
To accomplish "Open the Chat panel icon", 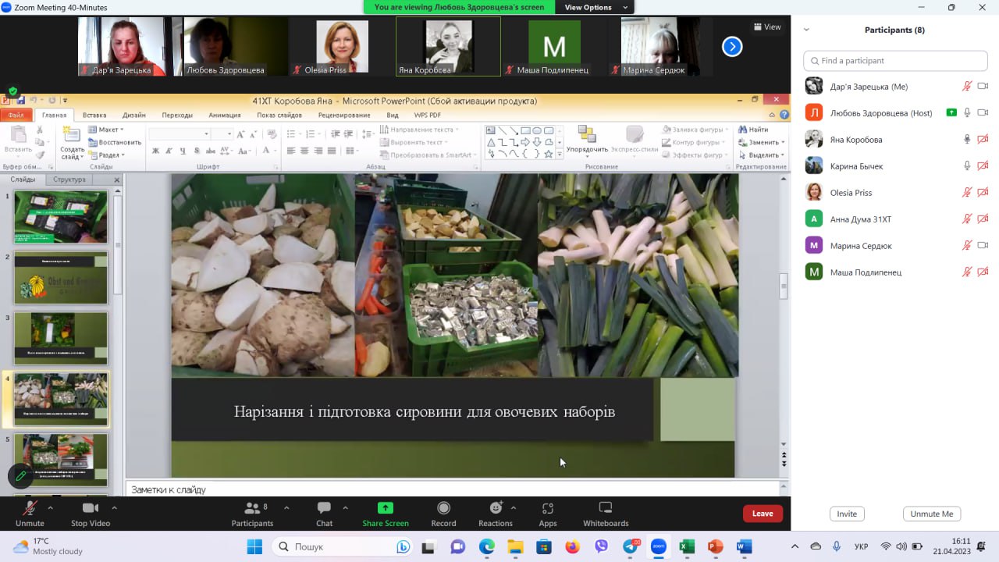I will point(324,509).
